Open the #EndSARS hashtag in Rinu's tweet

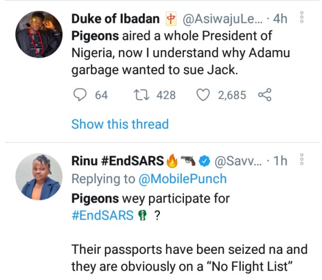[x=103, y=215]
